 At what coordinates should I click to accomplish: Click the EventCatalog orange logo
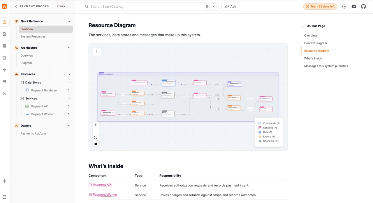pyautogui.click(x=4, y=6)
